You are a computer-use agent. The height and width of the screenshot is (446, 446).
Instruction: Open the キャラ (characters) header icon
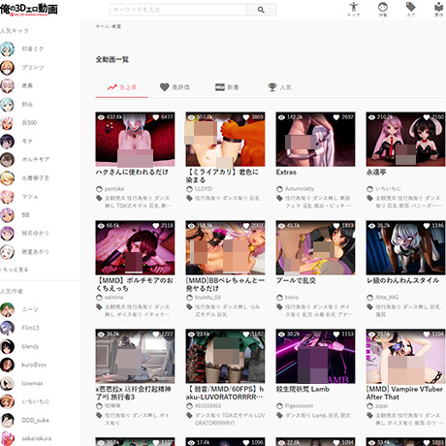coord(354,9)
